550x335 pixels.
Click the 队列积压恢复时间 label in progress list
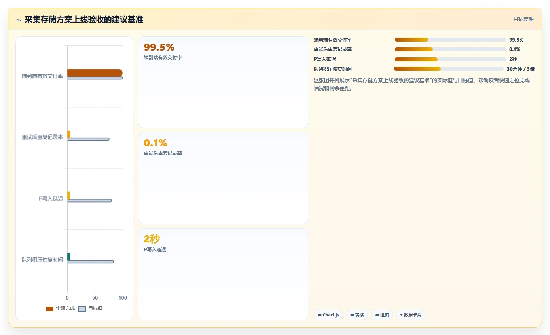[333, 69]
